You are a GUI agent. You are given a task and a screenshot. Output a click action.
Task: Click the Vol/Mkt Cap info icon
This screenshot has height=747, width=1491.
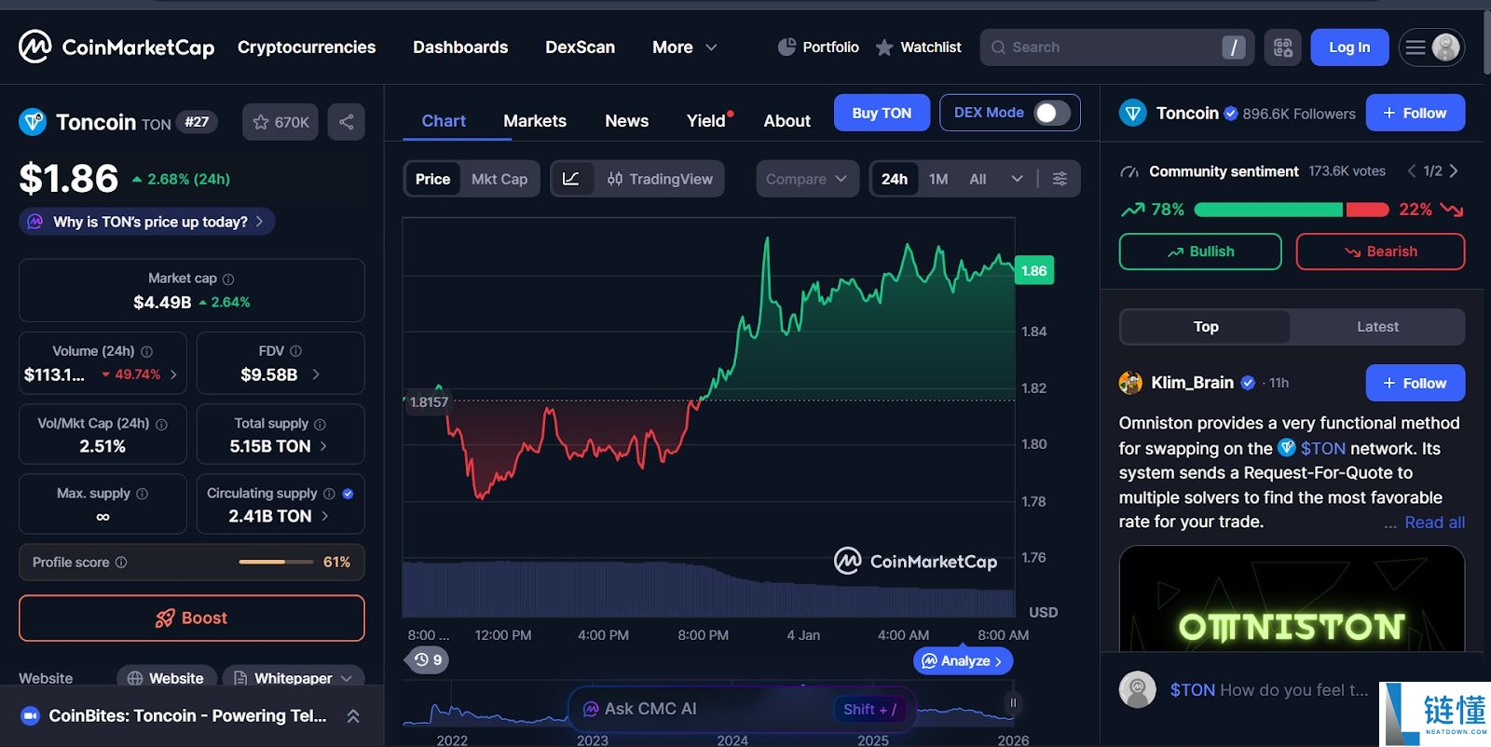click(161, 424)
